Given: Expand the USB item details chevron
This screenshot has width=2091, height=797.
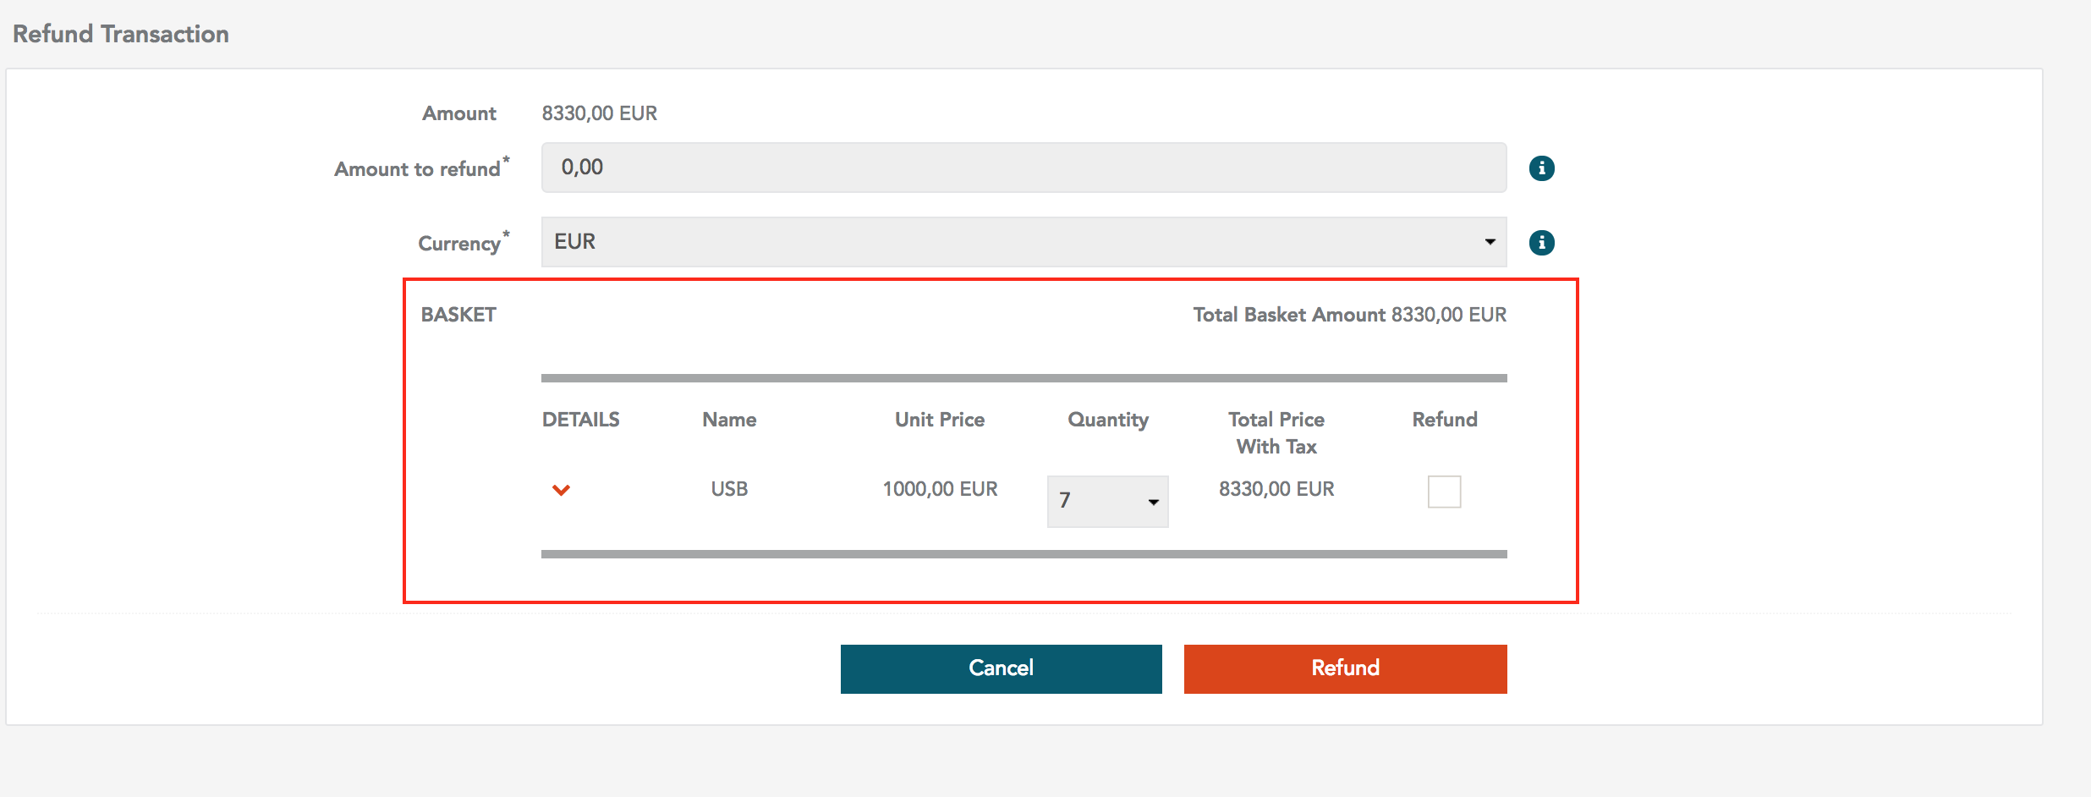Looking at the screenshot, I should click(561, 490).
